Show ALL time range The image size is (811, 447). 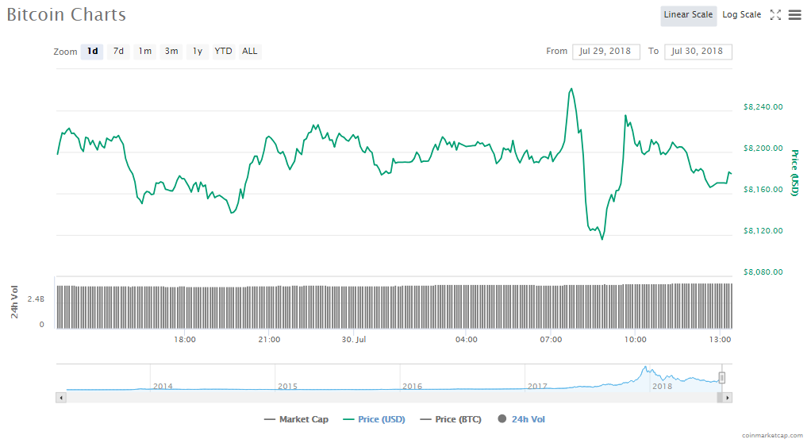pyautogui.click(x=249, y=52)
